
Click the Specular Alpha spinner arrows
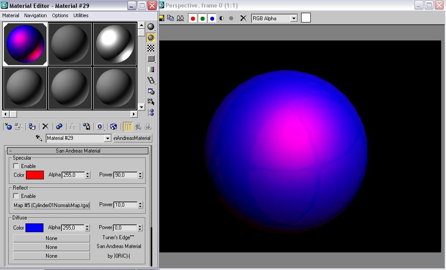(x=88, y=175)
